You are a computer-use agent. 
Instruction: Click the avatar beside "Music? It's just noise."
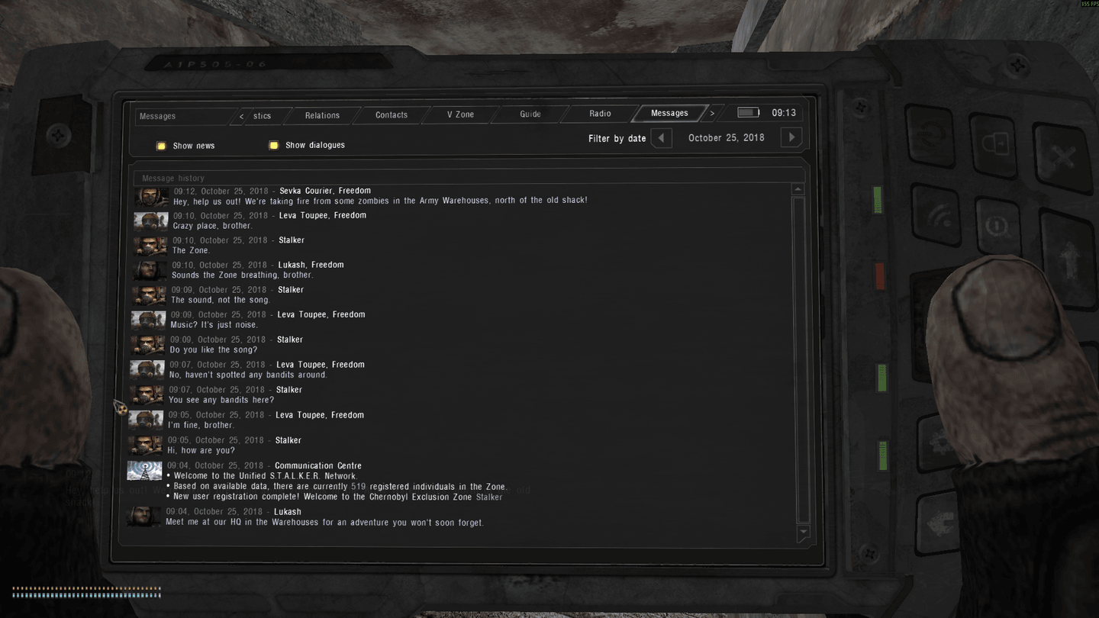(x=148, y=320)
